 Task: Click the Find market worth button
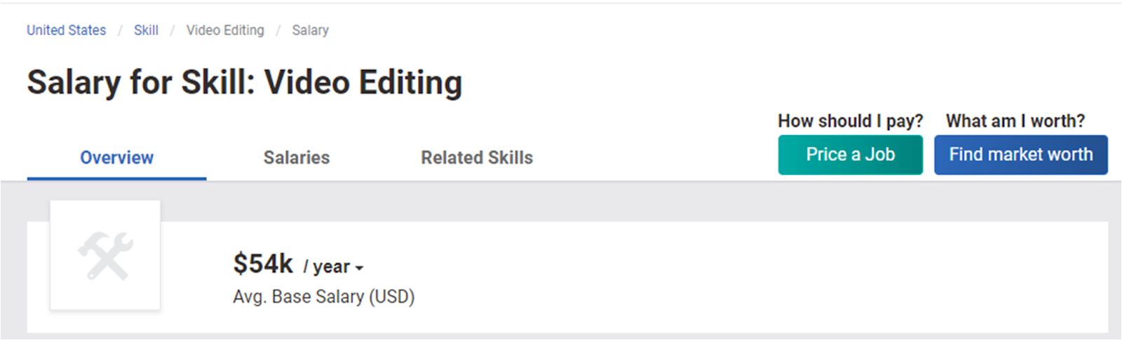[1020, 155]
